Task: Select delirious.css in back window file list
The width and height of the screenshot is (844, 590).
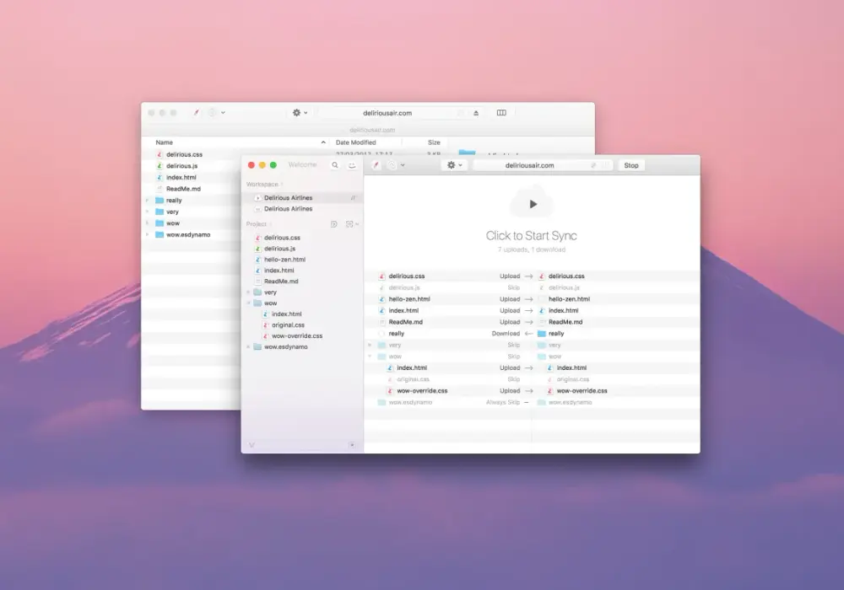Action: click(184, 154)
